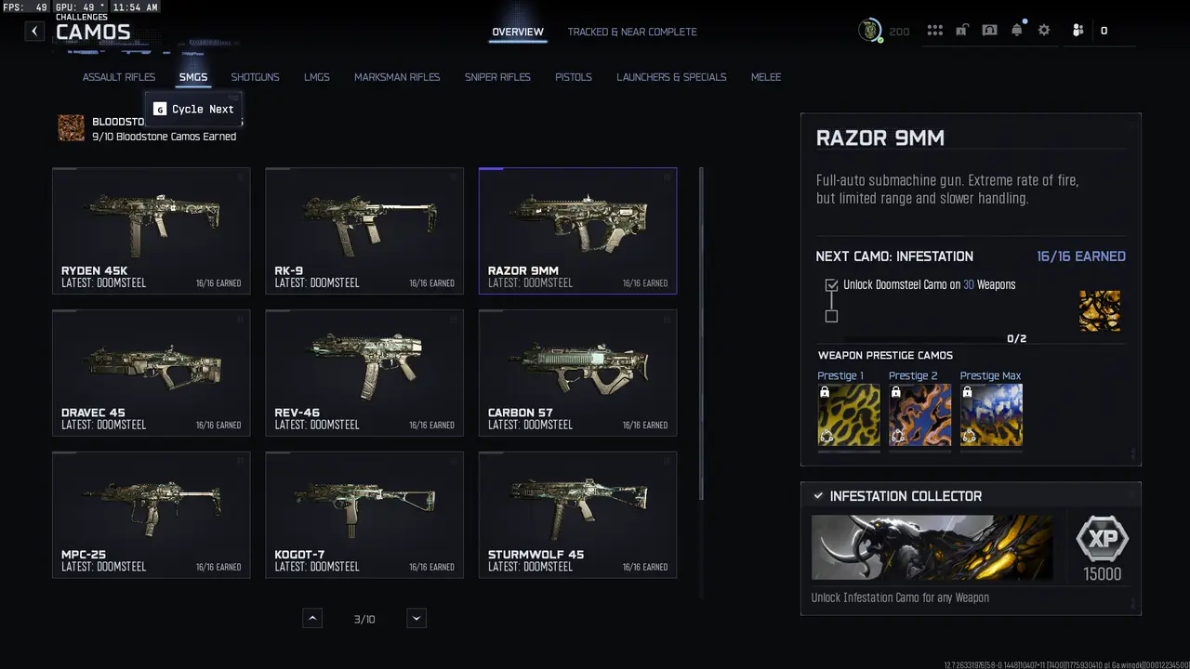Click the Infestation Collector reward banner

tap(932, 548)
